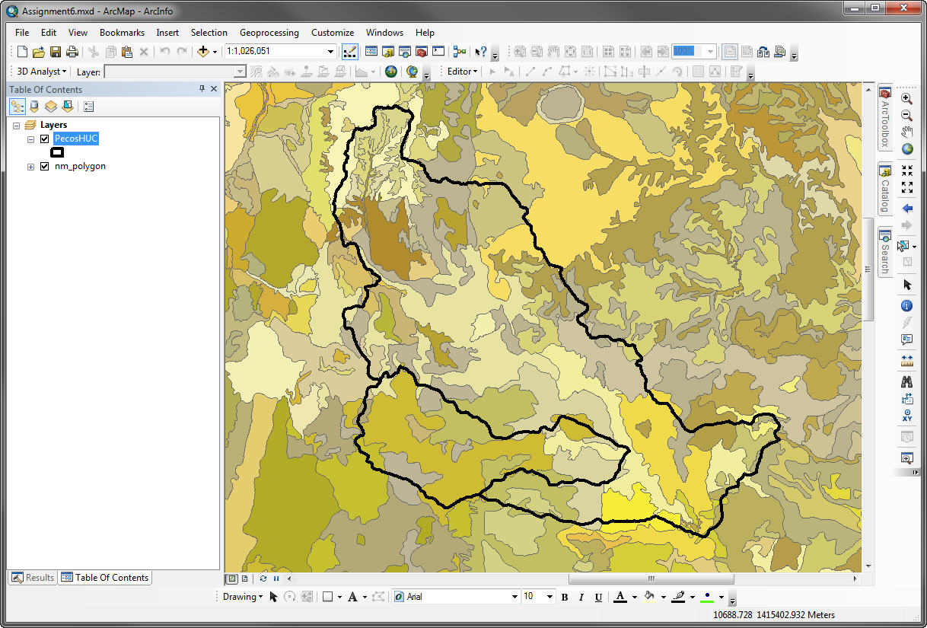This screenshot has height=628, width=927.
Task: Open the Find binoculars tool
Action: pyautogui.click(x=906, y=381)
